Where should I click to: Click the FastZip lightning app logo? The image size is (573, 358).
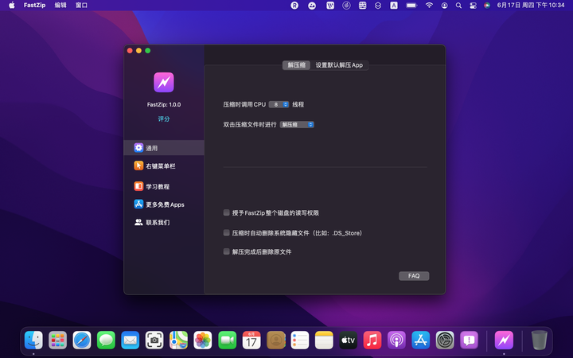click(164, 82)
